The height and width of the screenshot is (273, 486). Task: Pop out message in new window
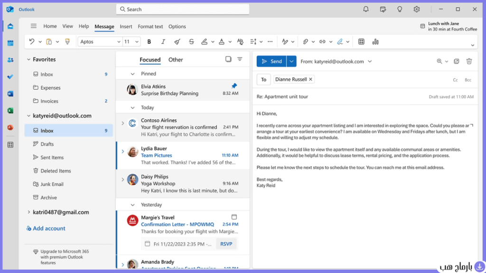[x=457, y=61]
